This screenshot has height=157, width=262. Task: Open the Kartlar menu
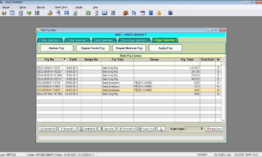23,7
